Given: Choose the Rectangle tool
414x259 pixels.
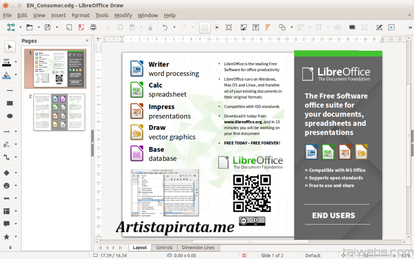Looking at the screenshot, I should tap(10, 103).
